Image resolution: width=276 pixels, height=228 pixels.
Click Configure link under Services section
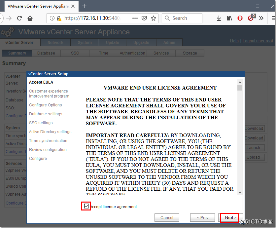[x=16, y=203]
